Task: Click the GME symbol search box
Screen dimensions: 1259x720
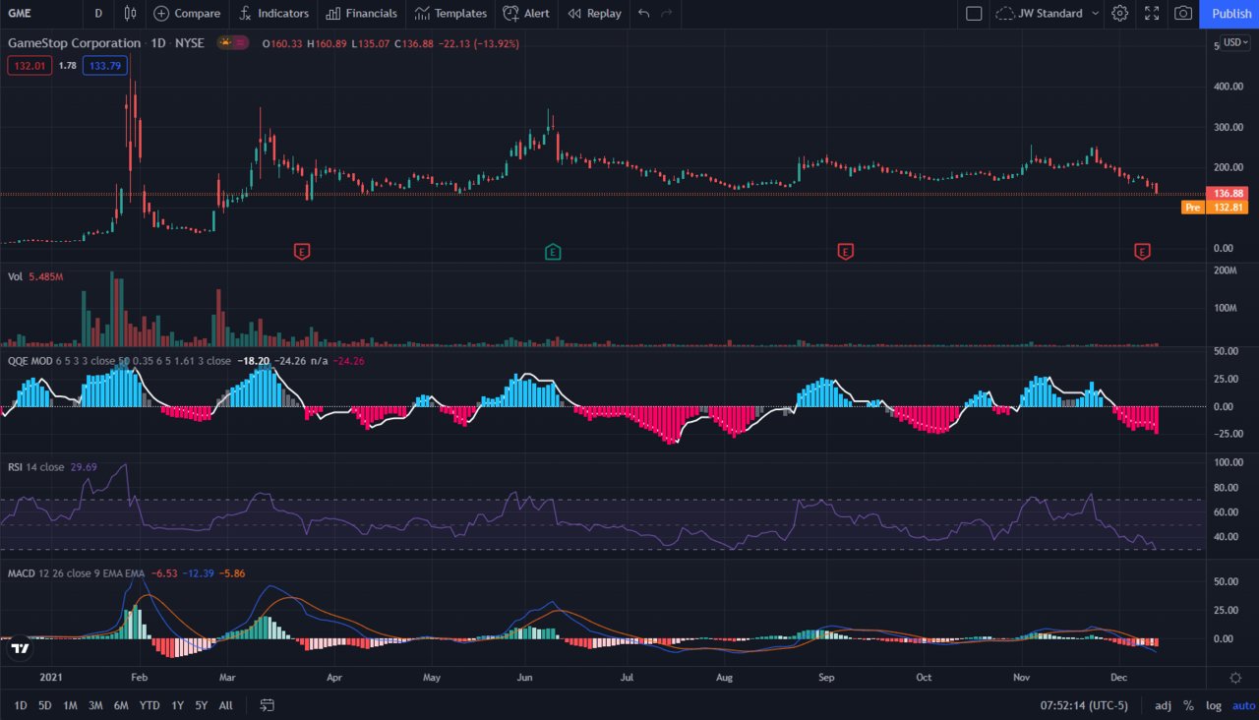Action: (x=40, y=14)
